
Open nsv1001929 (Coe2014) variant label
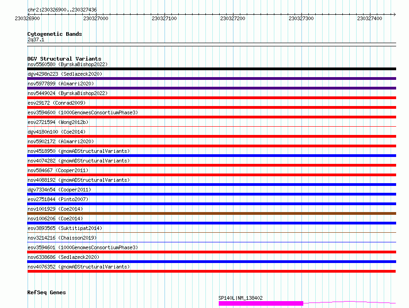(55, 209)
